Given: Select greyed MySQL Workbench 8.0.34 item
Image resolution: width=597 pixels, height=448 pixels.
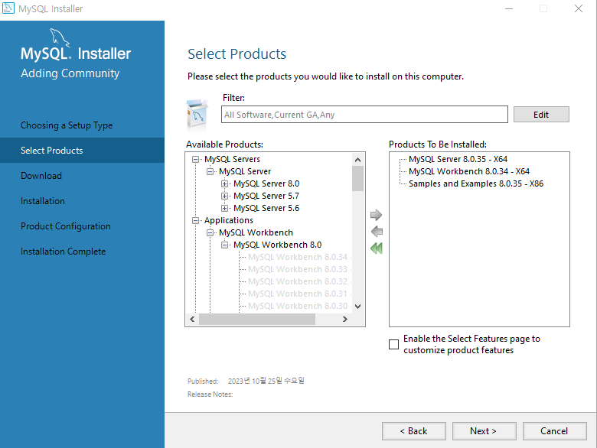Looking at the screenshot, I should (x=299, y=257).
